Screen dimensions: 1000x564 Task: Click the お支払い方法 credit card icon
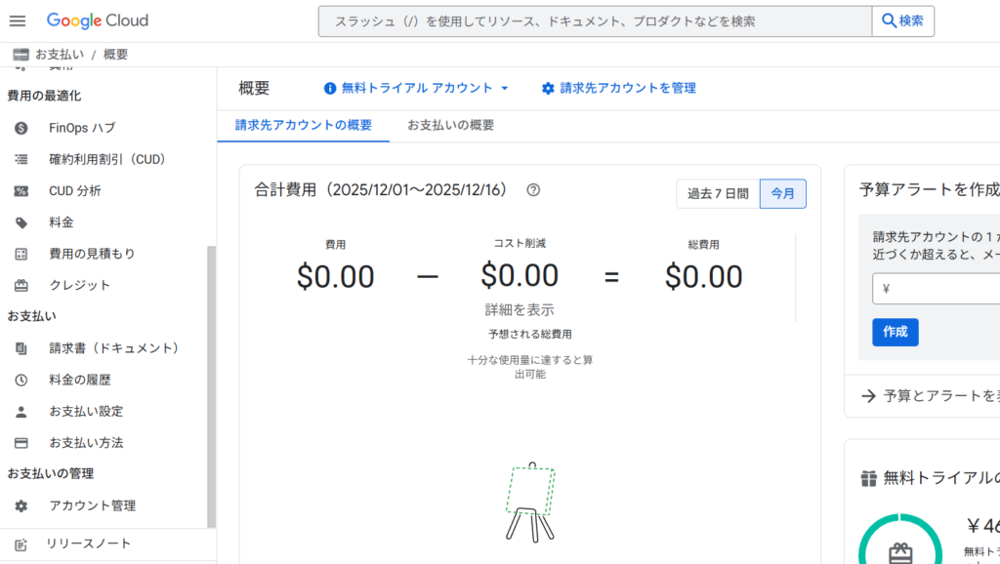21,443
